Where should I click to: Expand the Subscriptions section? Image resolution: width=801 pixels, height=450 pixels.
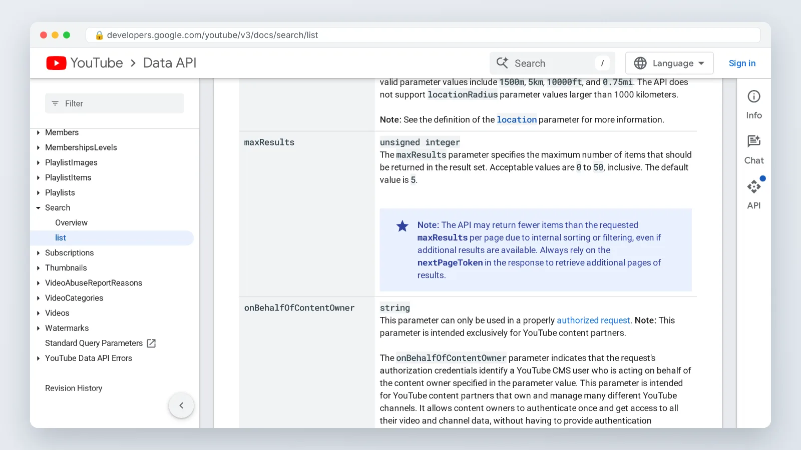38,253
